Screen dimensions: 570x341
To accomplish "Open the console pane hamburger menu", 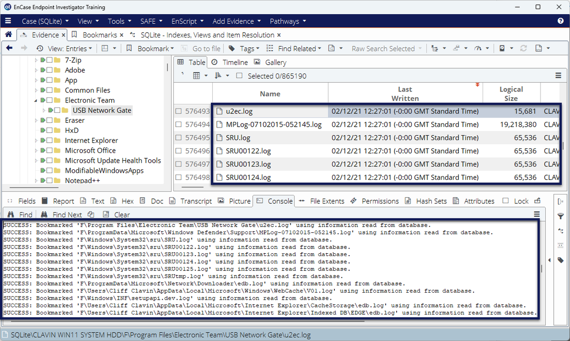I will click(x=537, y=214).
